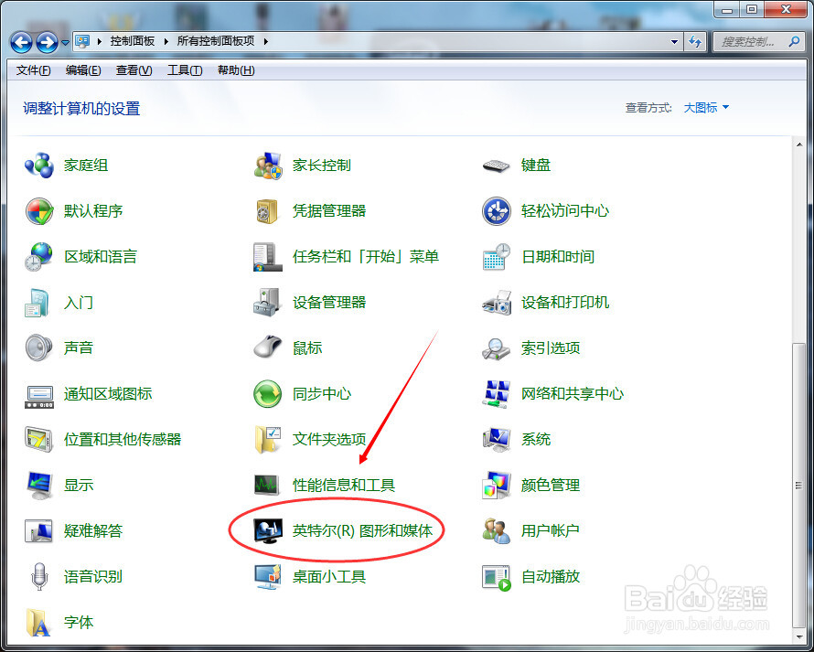814x652 pixels.
Task: Open the 设备管理器 icon
Action: click(267, 303)
